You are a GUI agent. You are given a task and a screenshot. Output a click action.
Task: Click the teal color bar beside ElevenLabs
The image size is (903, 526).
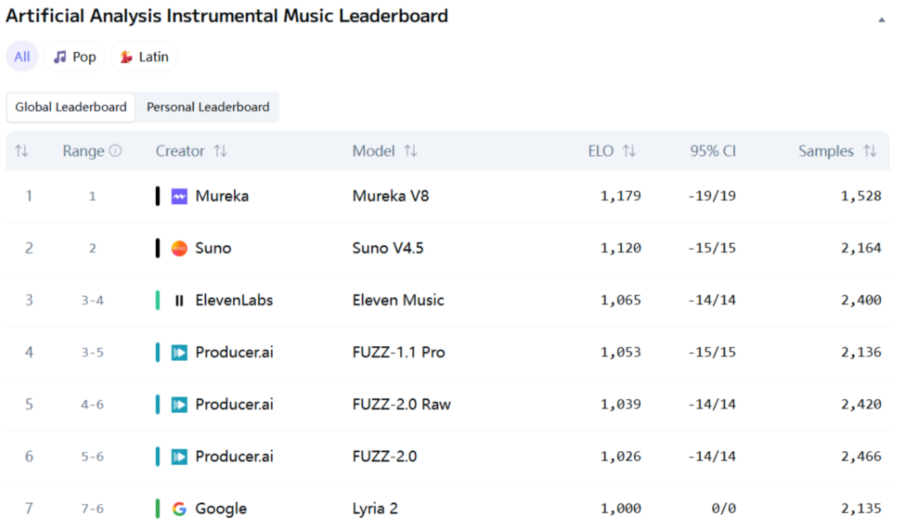(x=158, y=301)
